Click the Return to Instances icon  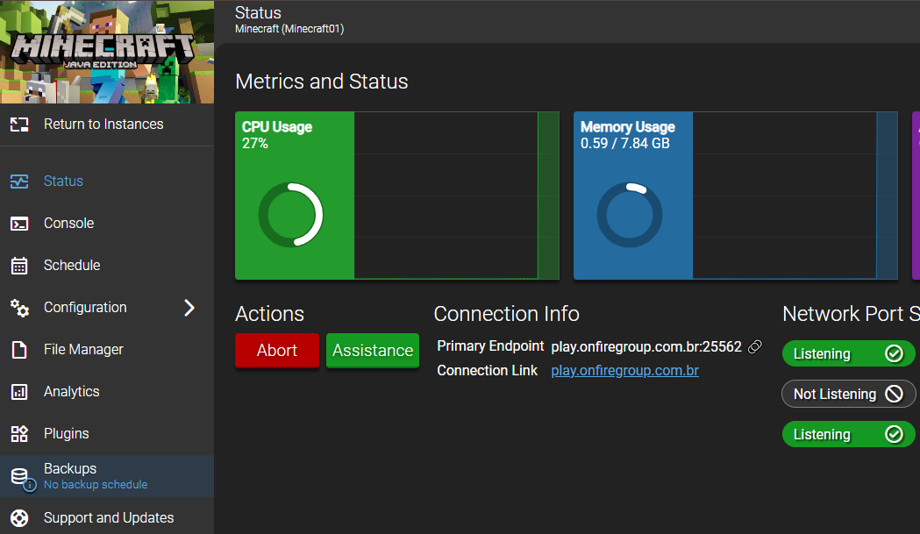pos(19,125)
